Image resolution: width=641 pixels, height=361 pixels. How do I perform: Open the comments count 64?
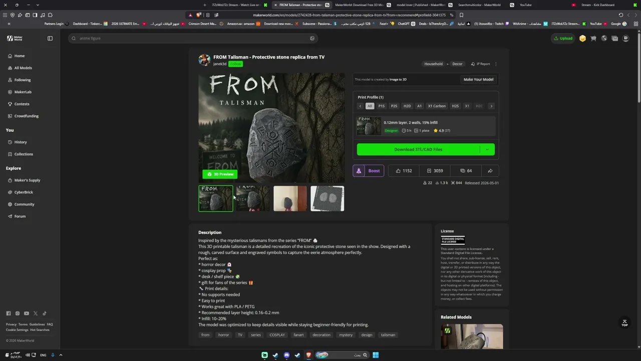click(x=466, y=170)
